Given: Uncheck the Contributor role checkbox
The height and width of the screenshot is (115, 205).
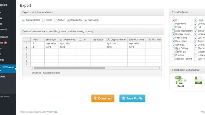Looking at the screenshot, I should tap(68, 20).
